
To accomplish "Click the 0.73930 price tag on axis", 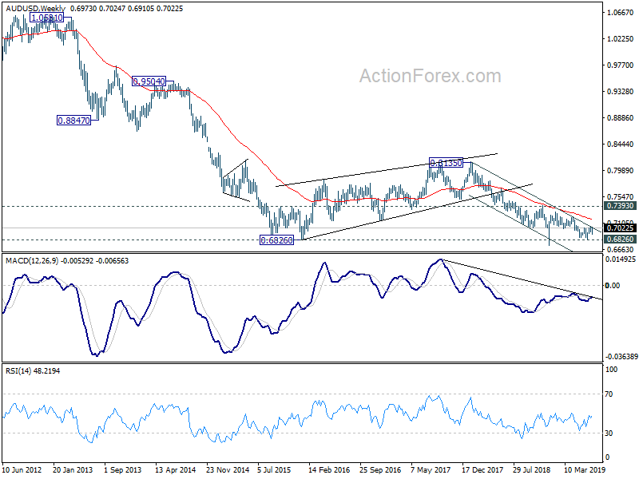I will pyautogui.click(x=621, y=206).
